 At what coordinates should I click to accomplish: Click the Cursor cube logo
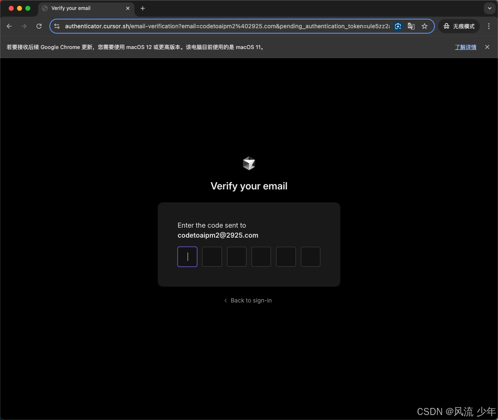[249, 163]
